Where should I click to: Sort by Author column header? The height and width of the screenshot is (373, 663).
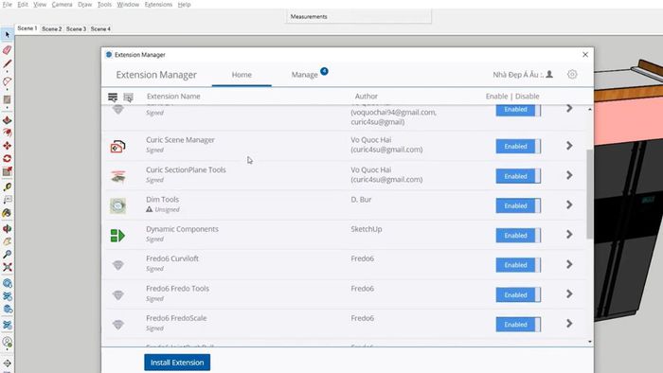tap(367, 97)
